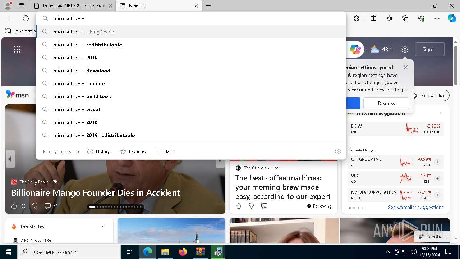
Task: Dismiss the region settings notice
Action: [x=386, y=103]
